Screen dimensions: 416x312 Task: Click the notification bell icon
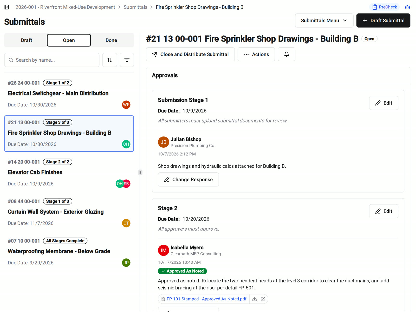click(x=287, y=54)
